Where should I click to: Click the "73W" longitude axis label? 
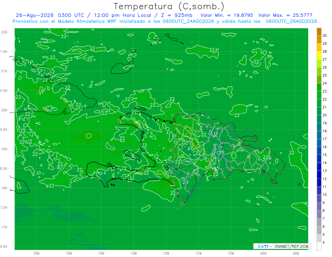coord(134,253)
